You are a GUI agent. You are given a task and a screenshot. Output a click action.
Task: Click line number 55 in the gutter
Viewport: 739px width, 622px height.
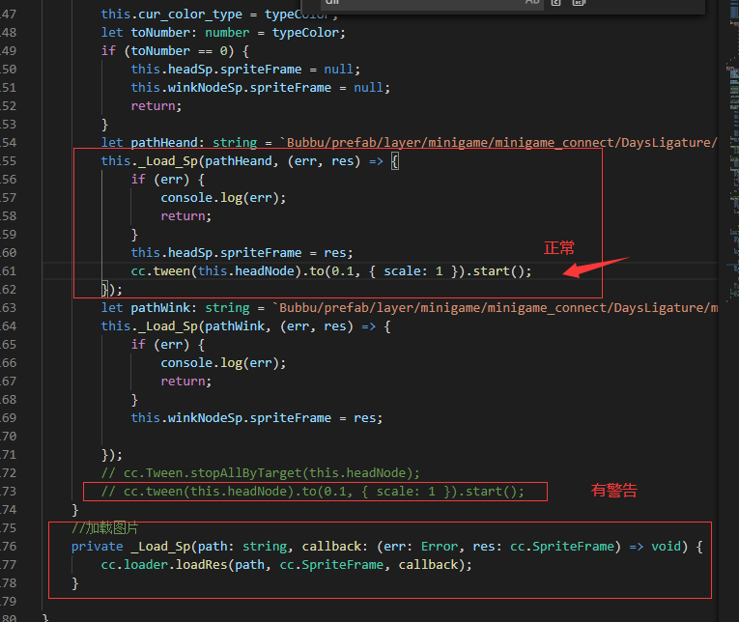[8, 161]
